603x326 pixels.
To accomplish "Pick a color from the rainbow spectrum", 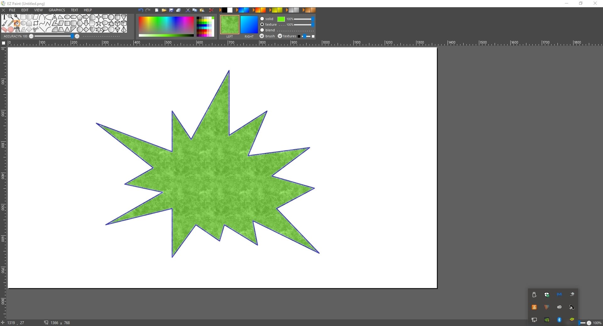I will tap(166, 25).
